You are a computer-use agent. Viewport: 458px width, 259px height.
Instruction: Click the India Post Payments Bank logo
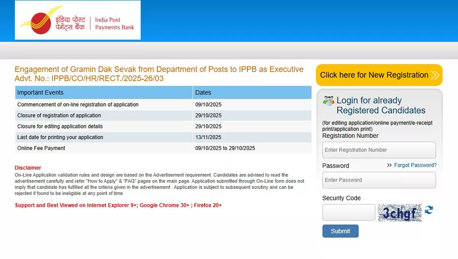tap(77, 20)
